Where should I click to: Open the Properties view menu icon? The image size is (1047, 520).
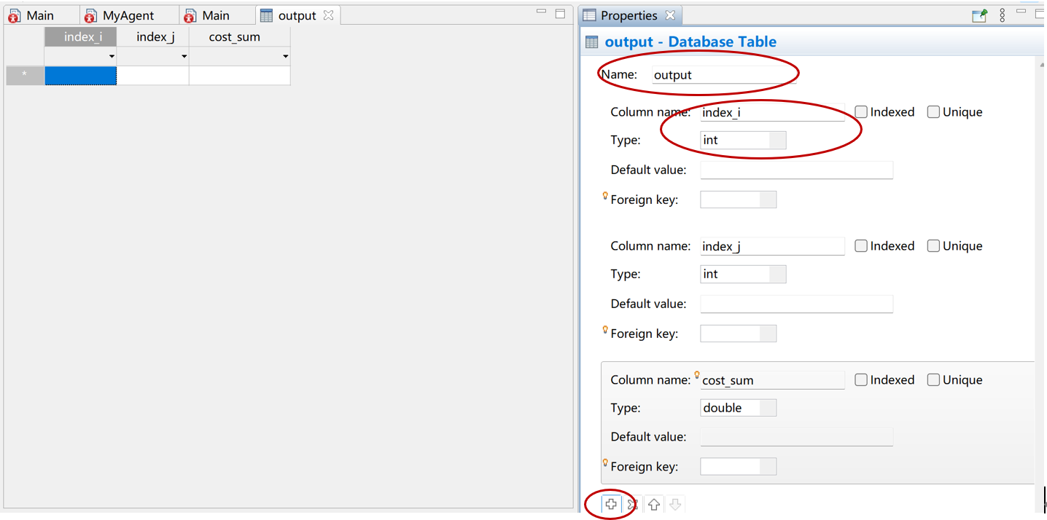tap(1002, 15)
